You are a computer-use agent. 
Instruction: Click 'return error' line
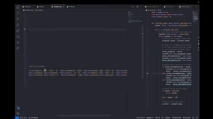(171, 93)
